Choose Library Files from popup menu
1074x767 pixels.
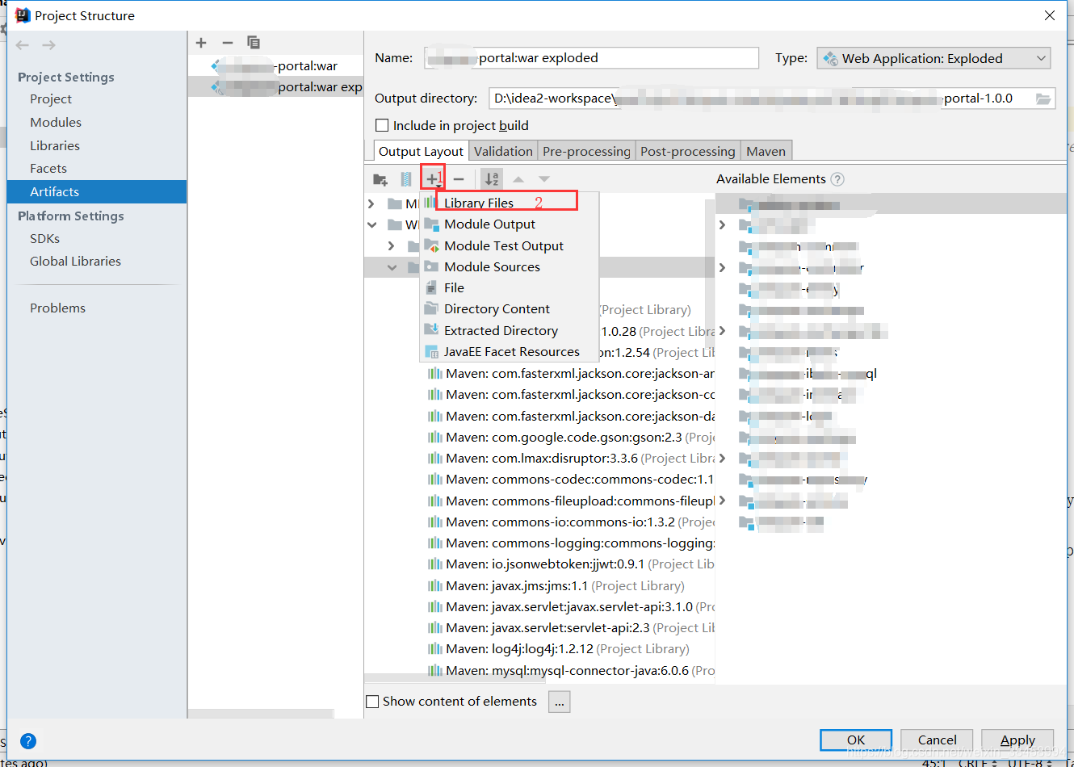pyautogui.click(x=509, y=203)
